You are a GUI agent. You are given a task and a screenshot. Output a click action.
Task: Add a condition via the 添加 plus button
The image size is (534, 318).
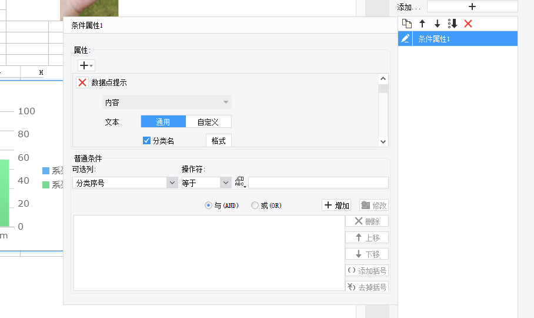pyautogui.click(x=472, y=6)
